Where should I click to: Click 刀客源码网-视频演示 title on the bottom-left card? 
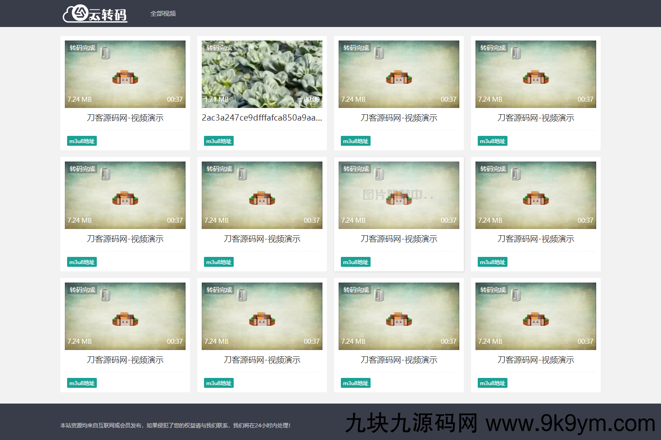pyautogui.click(x=125, y=360)
